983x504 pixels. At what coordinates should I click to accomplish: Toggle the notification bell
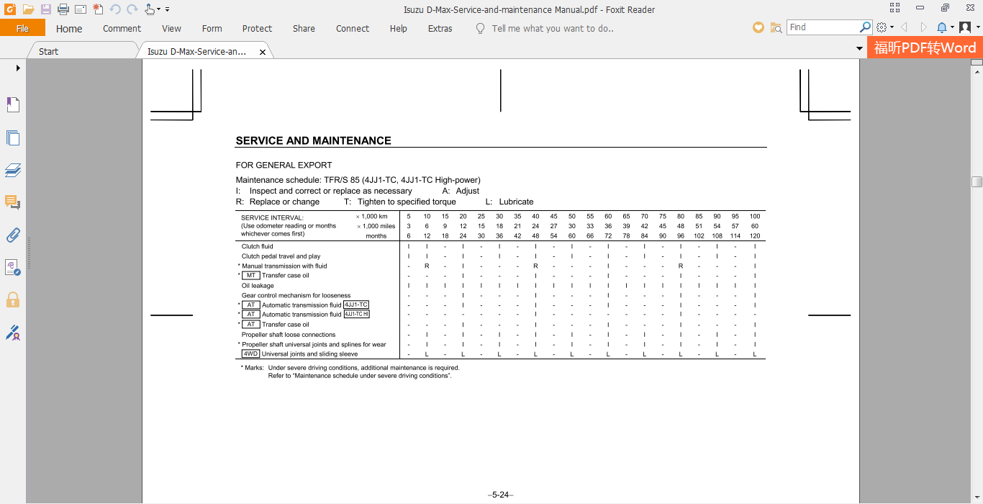941,27
